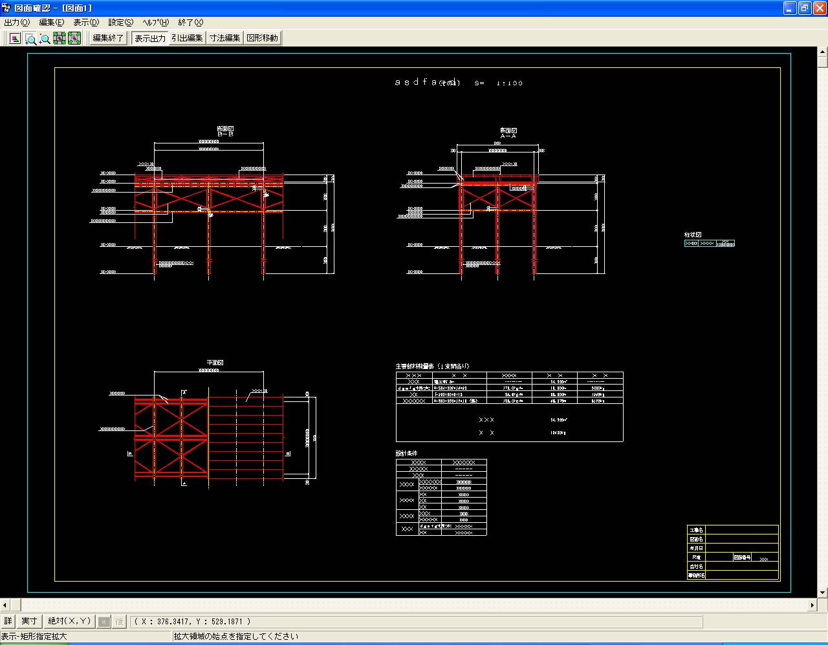
Task: Click the 詳 detail button in the status bar
Action: click(x=8, y=621)
